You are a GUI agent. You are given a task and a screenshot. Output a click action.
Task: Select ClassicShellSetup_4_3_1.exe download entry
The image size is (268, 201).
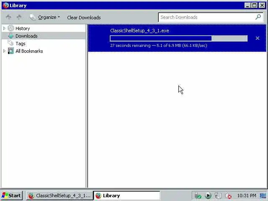click(x=177, y=38)
